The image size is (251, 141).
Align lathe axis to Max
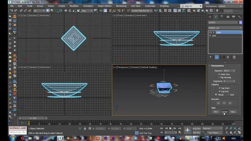[x=233, y=112]
